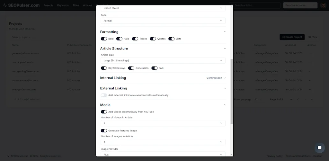Screen dimensions: 329x161
Task: Enable automatic external links toggle
Action: pos(104,95)
